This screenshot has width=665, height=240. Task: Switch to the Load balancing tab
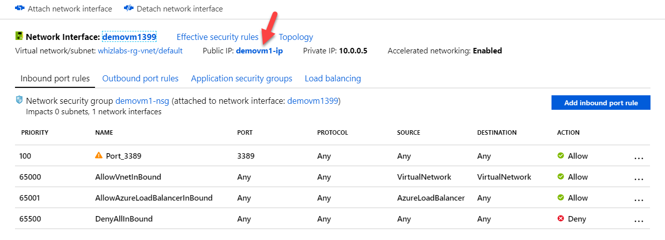tap(332, 78)
